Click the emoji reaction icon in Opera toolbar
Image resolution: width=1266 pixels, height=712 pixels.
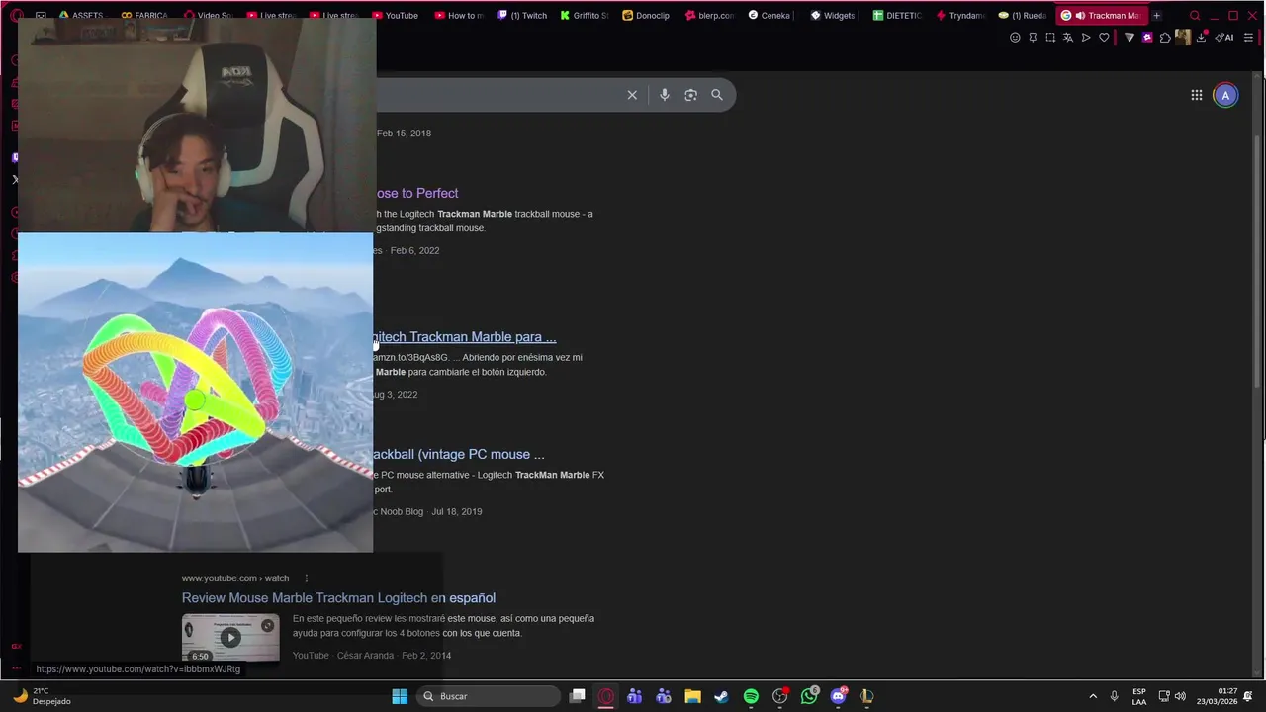tap(1015, 38)
